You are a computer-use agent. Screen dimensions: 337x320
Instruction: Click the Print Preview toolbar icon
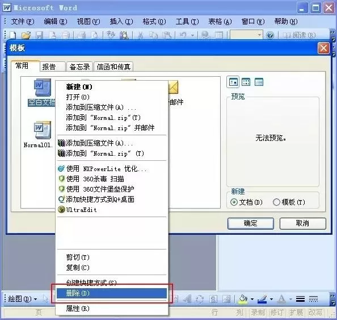tap(95, 35)
